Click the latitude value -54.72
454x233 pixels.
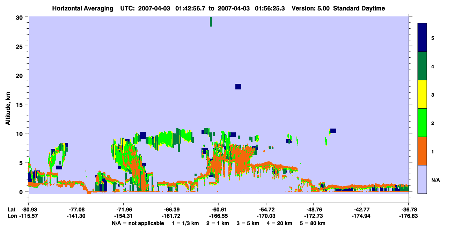click(x=266, y=210)
